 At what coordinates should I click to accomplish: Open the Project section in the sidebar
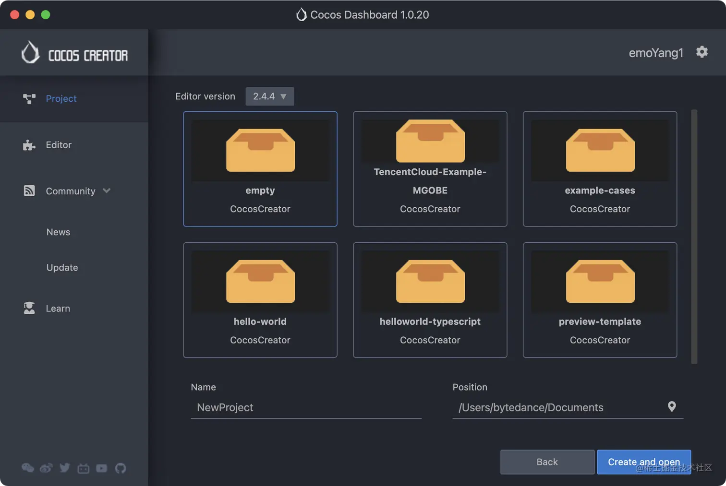[x=74, y=98]
